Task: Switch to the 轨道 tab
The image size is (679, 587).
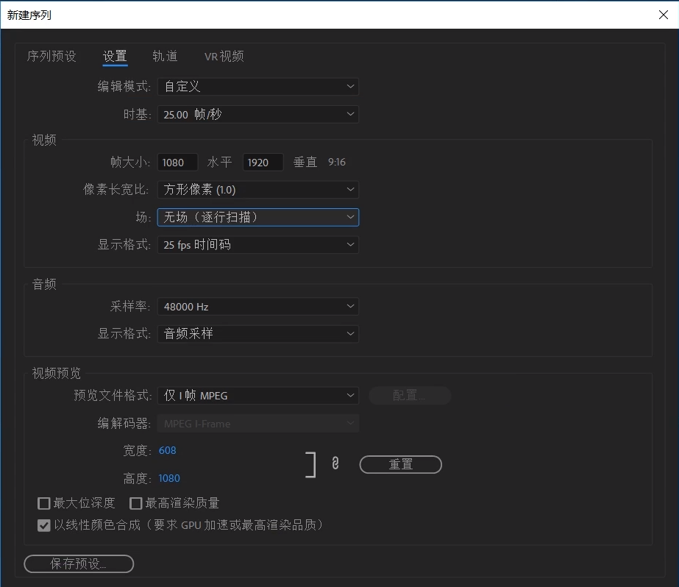Action: pos(165,55)
